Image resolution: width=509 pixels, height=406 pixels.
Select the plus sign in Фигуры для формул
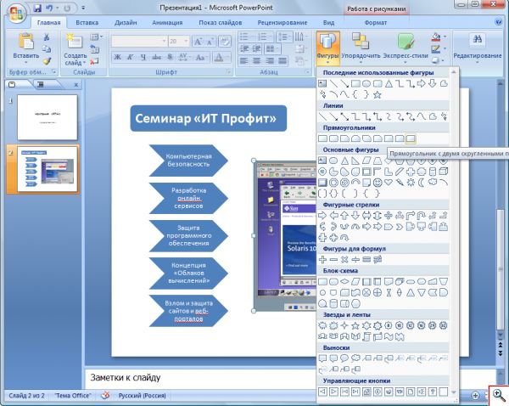coord(322,259)
